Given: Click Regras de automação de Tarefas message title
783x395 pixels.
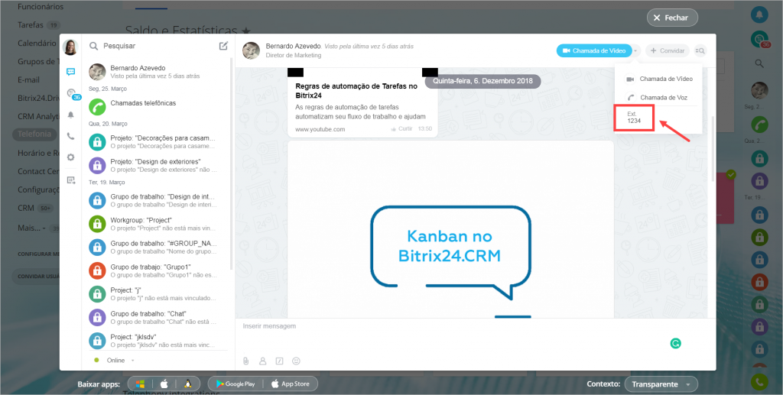Looking at the screenshot, I should click(x=356, y=90).
